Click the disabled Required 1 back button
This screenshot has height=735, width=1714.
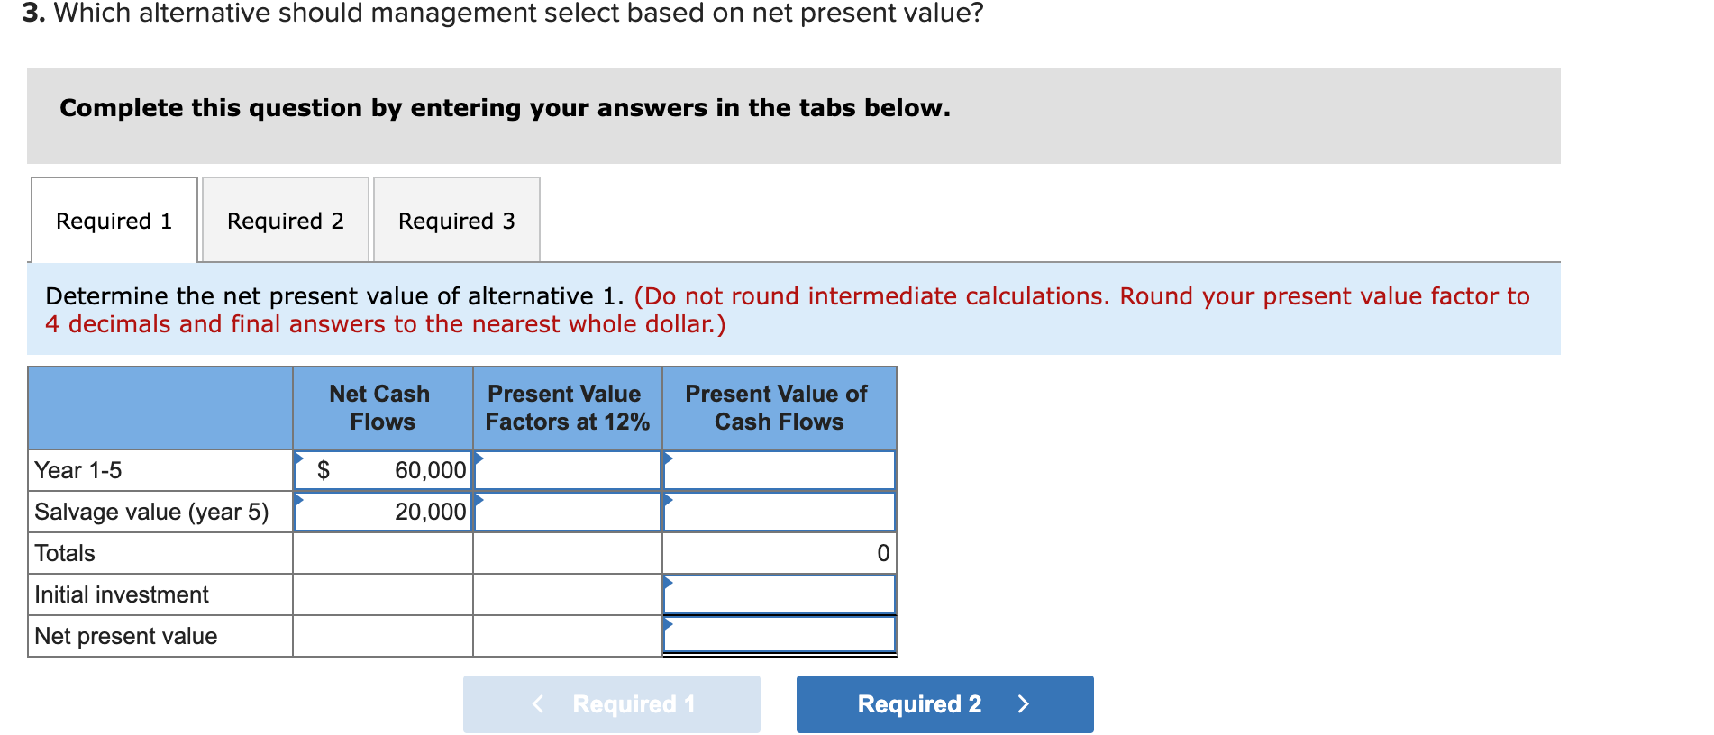point(611,704)
